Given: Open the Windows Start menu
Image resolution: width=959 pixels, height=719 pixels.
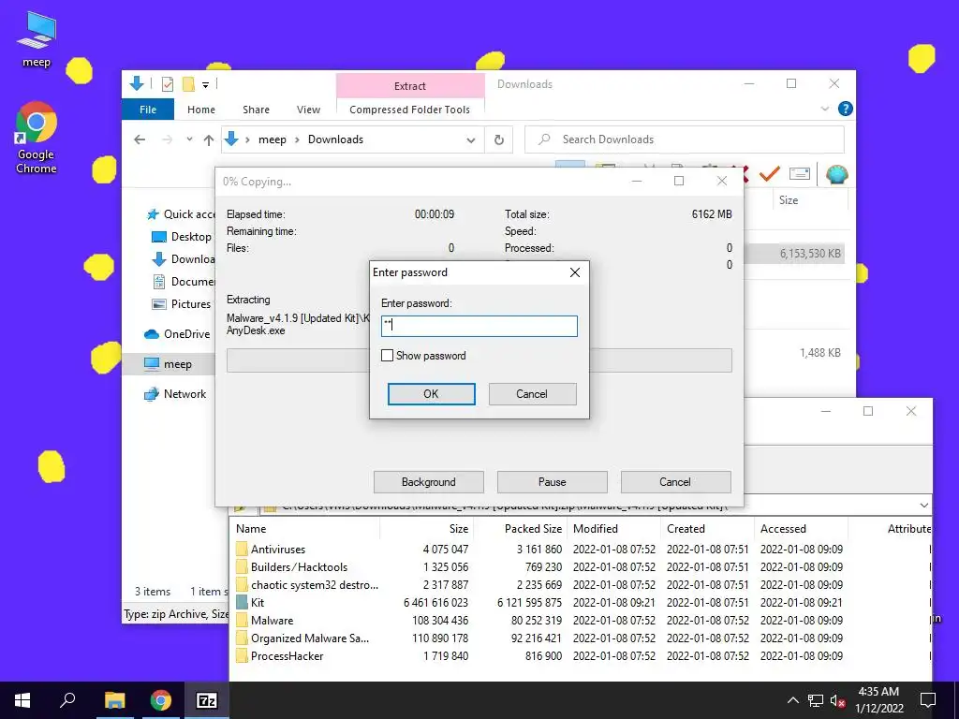Looking at the screenshot, I should (22, 700).
